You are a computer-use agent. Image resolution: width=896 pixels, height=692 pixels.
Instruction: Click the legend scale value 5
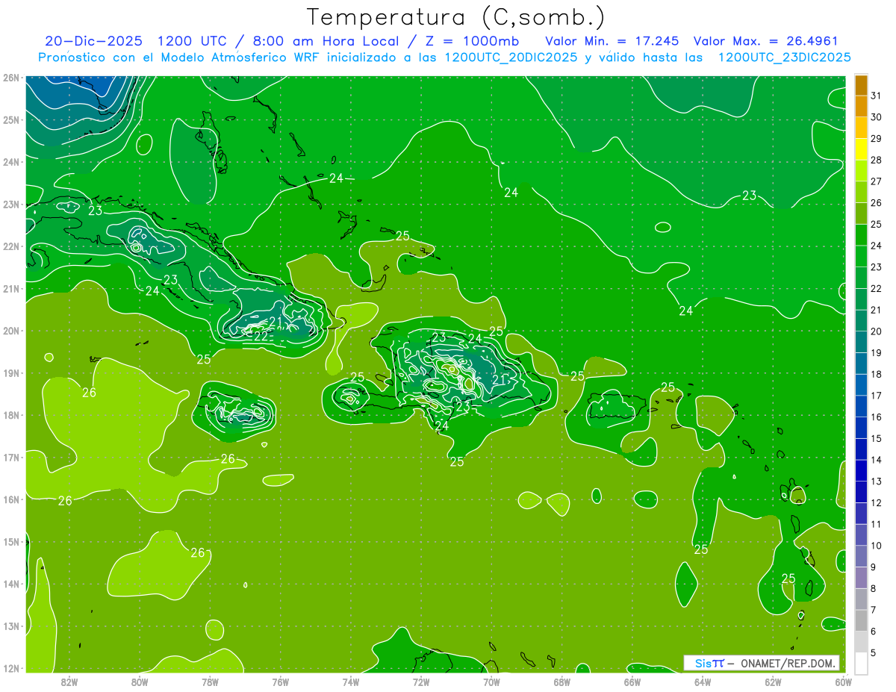[874, 653]
